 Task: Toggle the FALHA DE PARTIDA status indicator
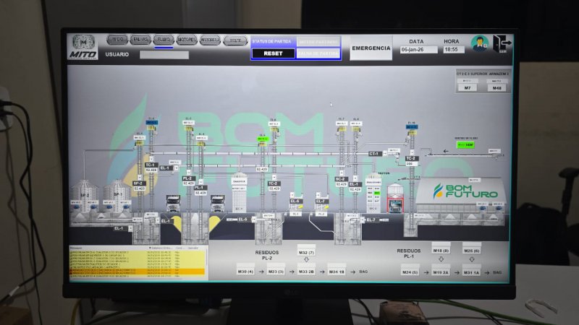[x=318, y=53]
